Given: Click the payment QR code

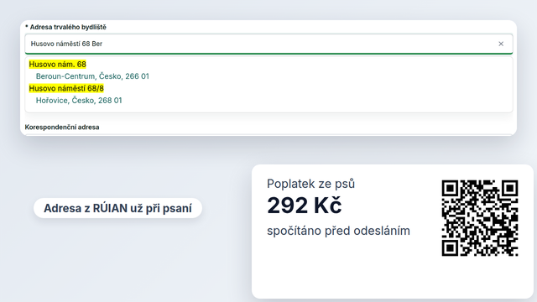Looking at the screenshot, I should pos(480,218).
